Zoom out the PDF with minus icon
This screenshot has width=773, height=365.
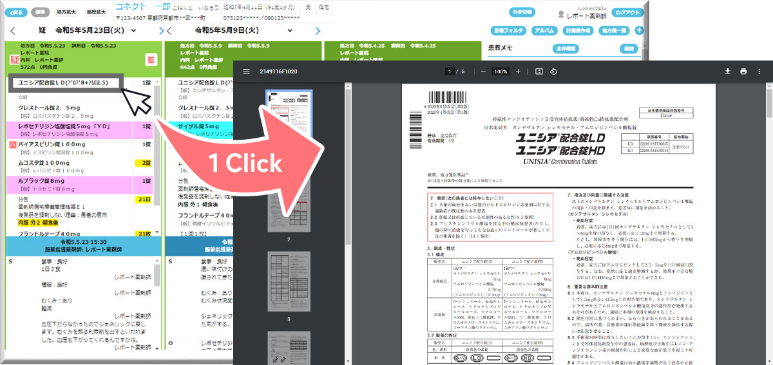482,71
